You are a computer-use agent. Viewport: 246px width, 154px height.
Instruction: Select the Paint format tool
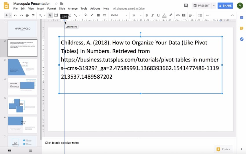33,15
